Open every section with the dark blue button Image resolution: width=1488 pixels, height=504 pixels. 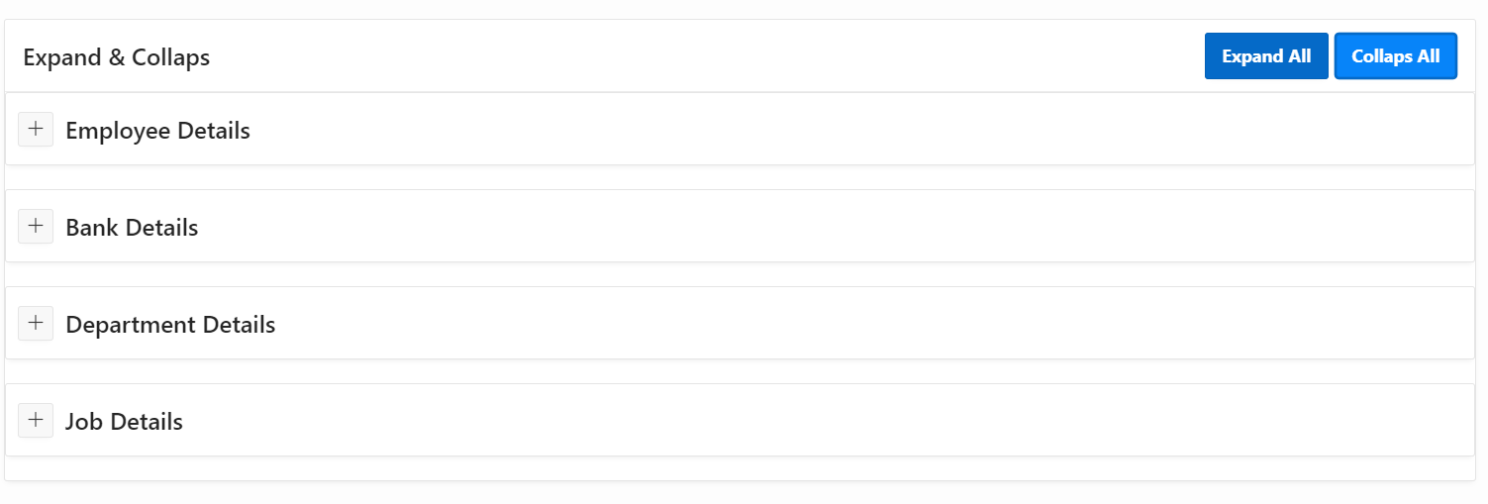coord(1266,56)
